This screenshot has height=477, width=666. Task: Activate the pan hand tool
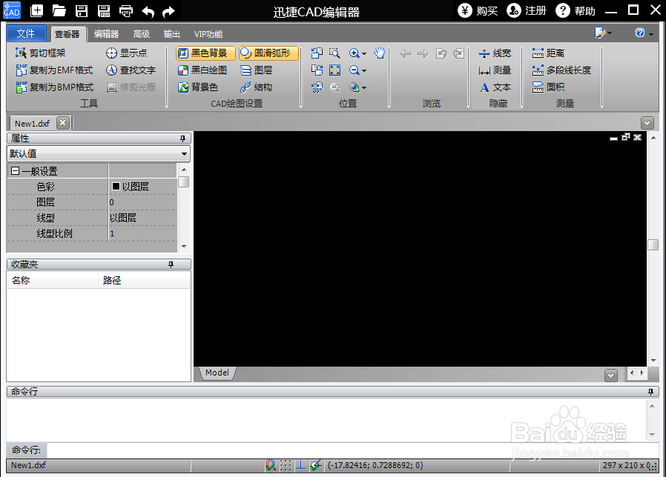[379, 53]
